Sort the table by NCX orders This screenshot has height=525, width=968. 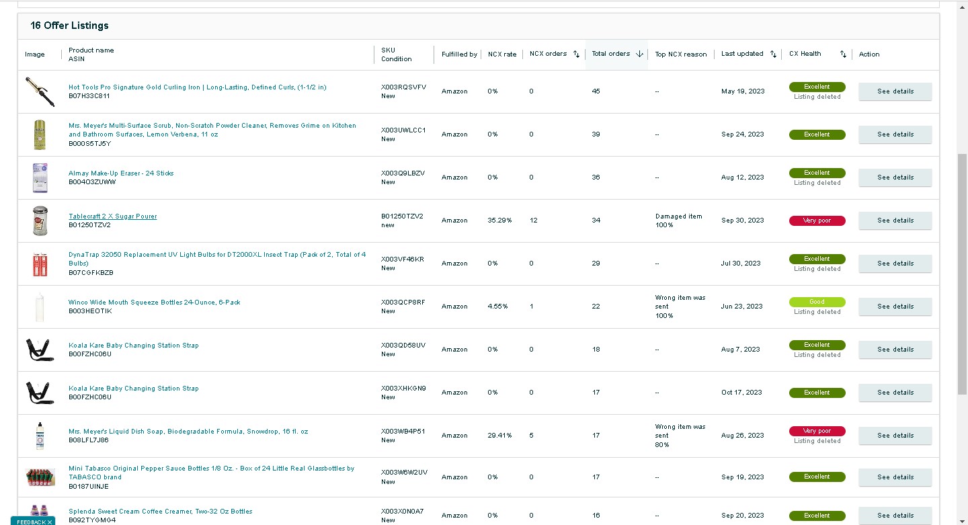coord(576,54)
